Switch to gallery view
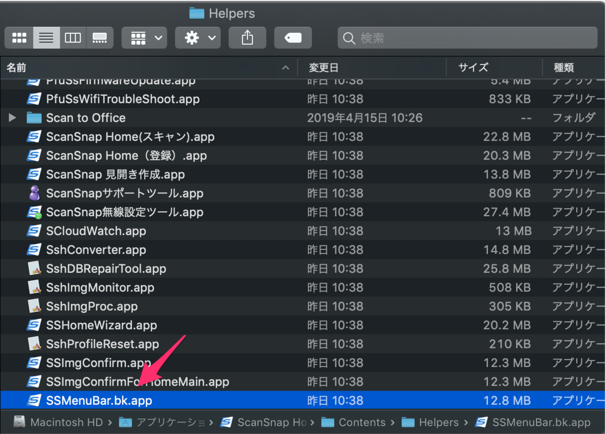The image size is (605, 434). (100, 38)
